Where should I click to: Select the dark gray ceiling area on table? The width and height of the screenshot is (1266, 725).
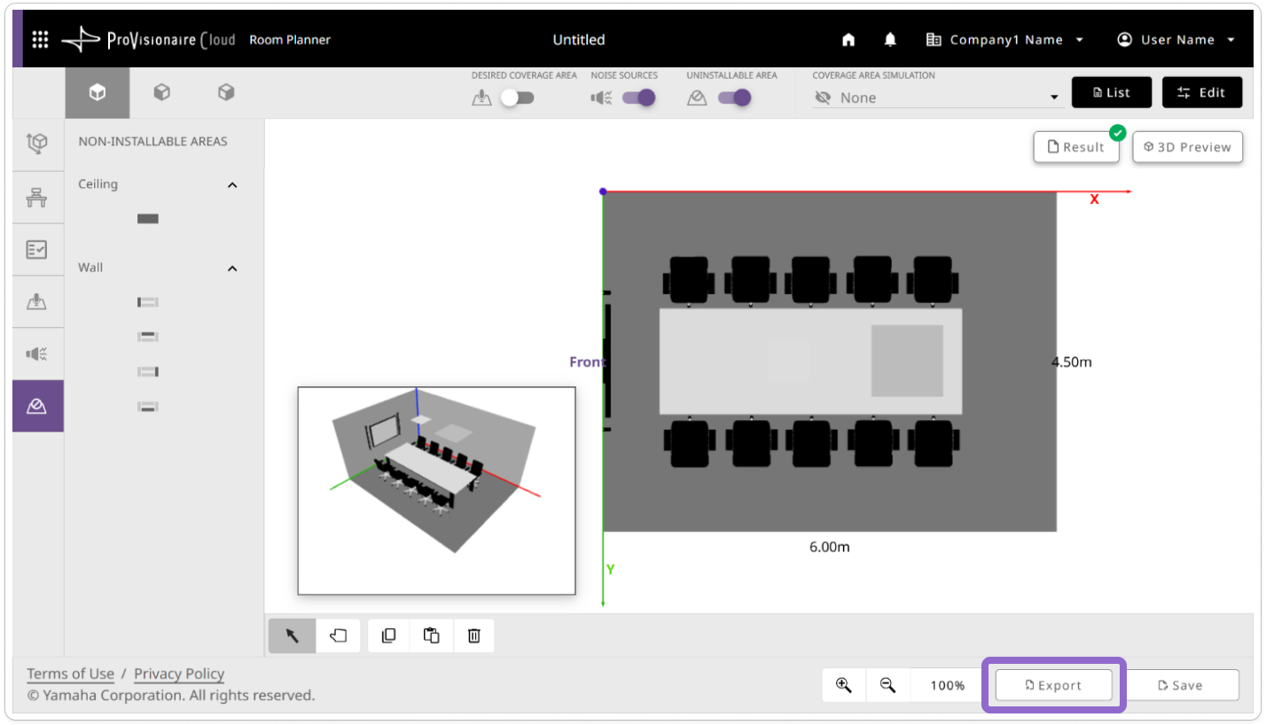pyautogui.click(x=907, y=361)
